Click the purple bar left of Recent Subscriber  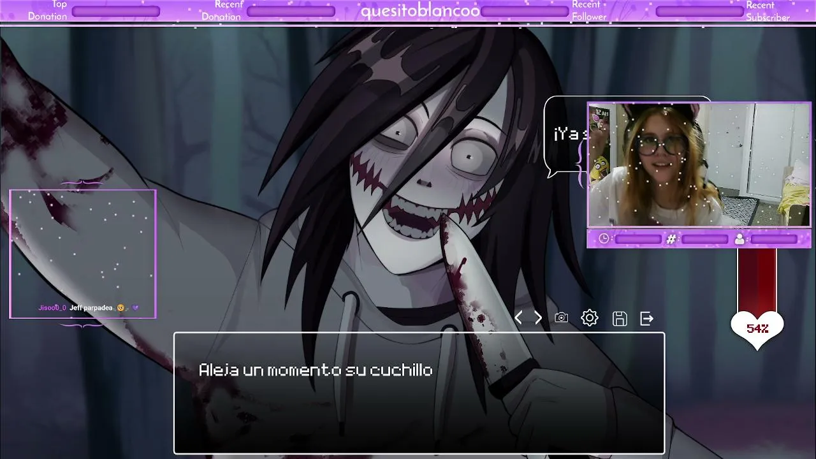[700, 11]
